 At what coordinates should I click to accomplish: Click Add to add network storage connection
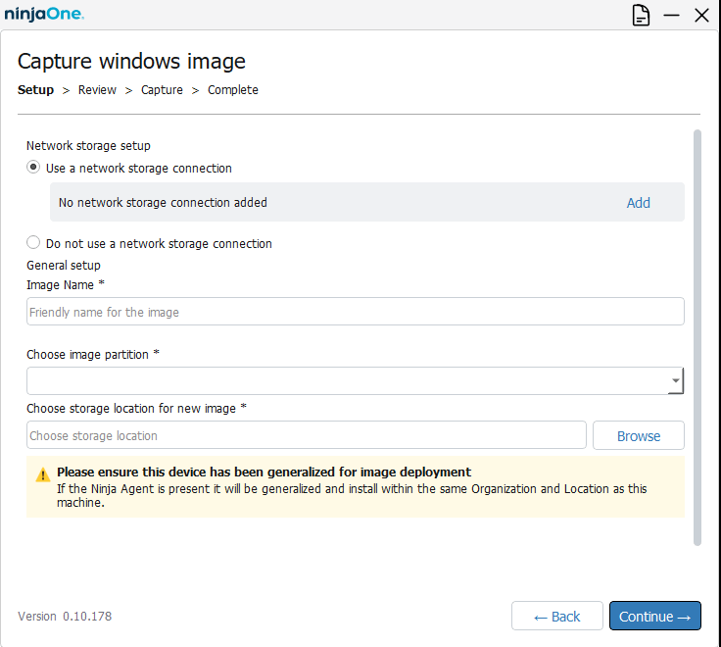tap(638, 203)
